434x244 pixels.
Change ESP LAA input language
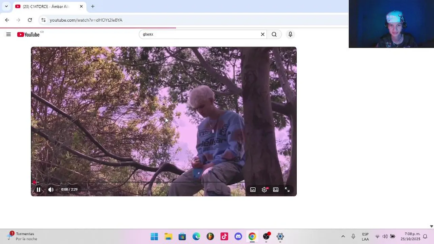(x=365, y=237)
